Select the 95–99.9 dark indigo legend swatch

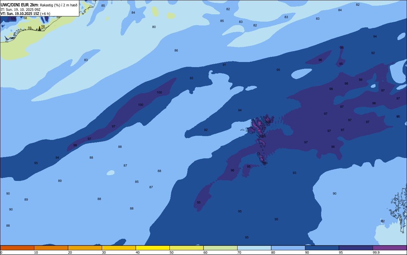(356, 248)
